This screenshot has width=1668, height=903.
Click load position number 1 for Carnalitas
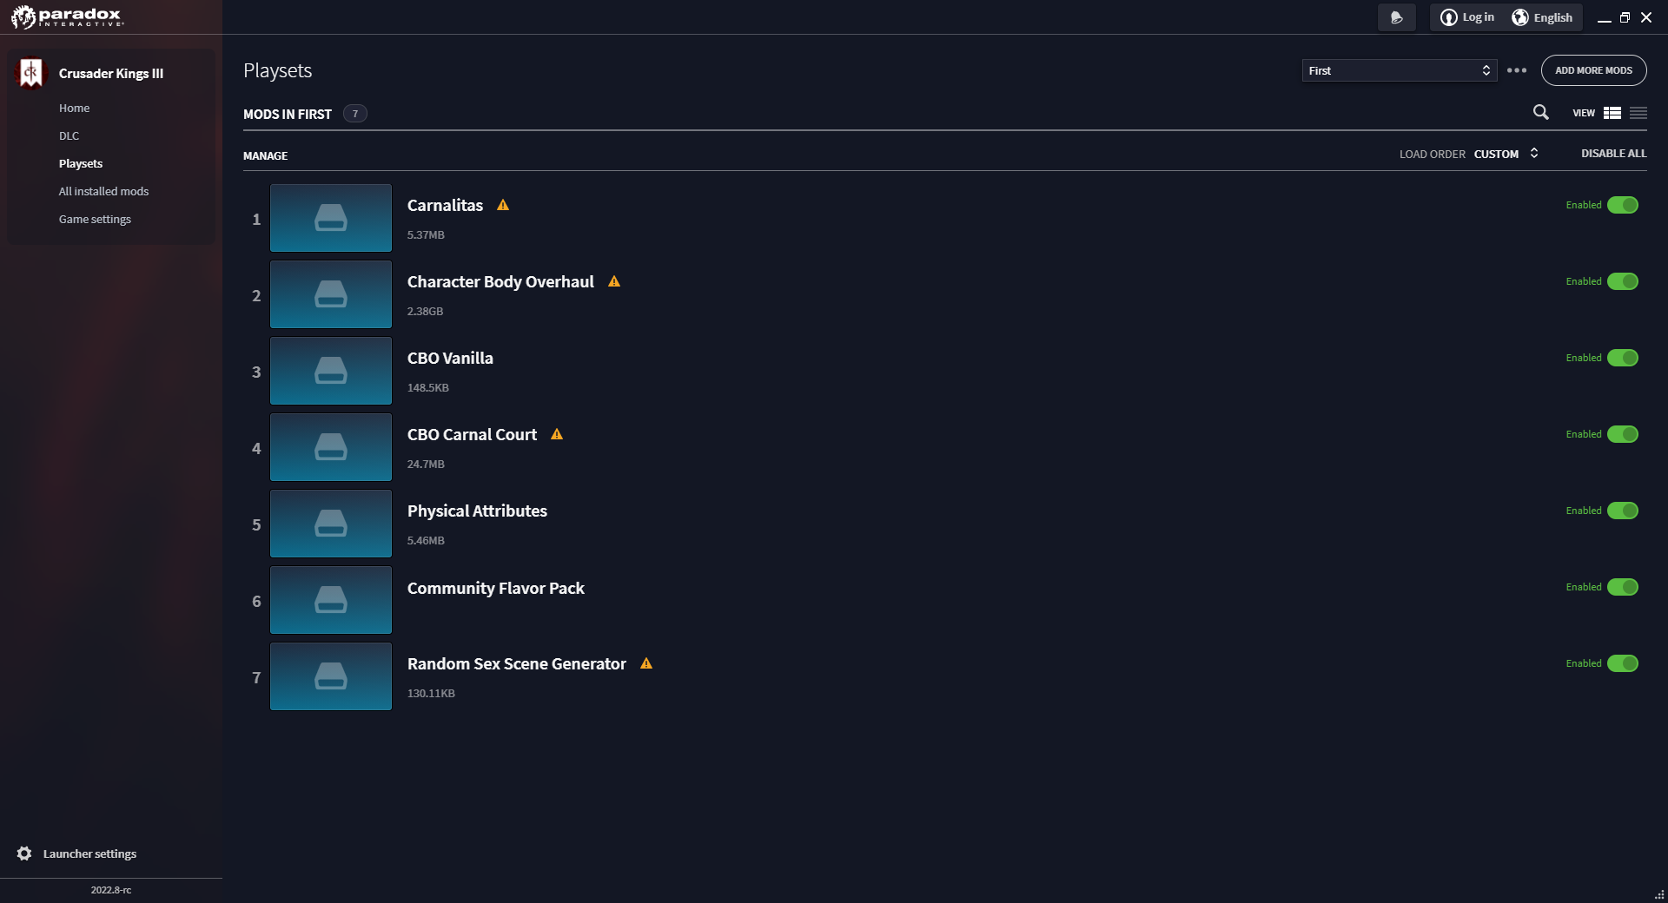click(x=256, y=219)
